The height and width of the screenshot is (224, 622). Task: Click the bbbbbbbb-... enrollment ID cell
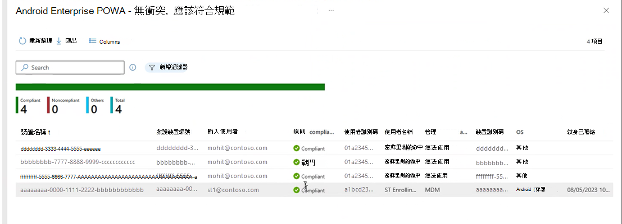pos(176,162)
